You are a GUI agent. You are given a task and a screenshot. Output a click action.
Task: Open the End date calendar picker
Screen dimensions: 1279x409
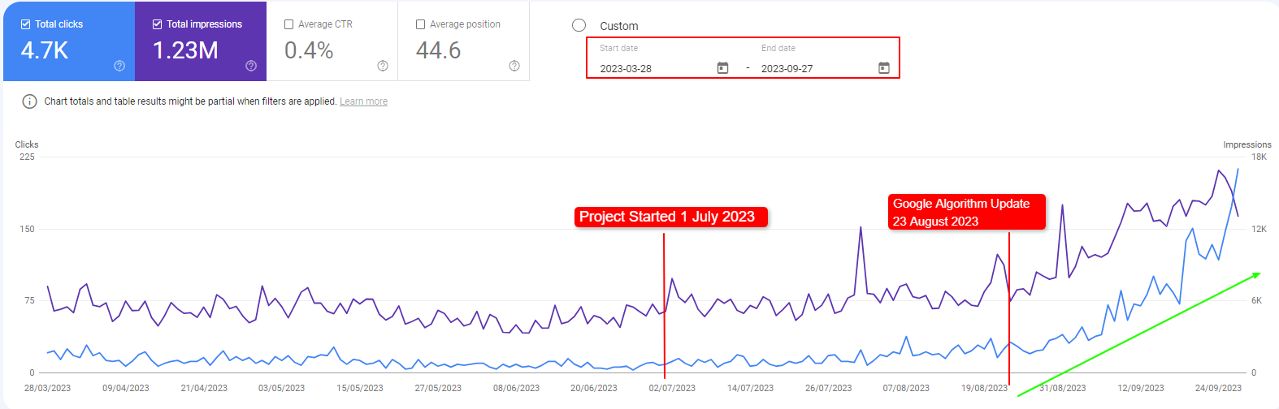click(x=884, y=68)
